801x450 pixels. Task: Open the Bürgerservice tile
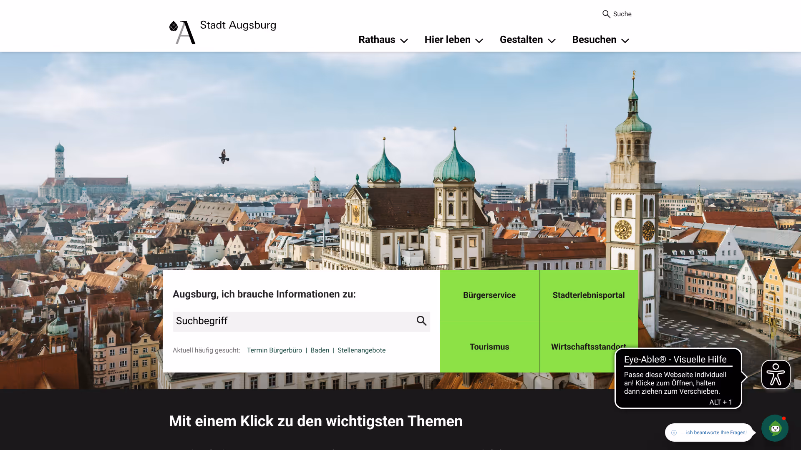(x=489, y=295)
